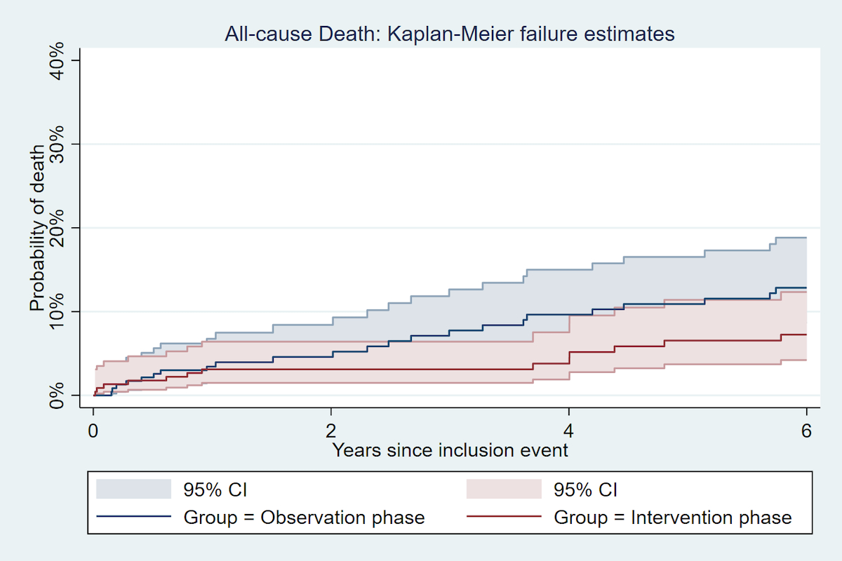Viewport: 842px width, 561px height.
Task: Click the x-axis tick label 2
Action: pyautogui.click(x=331, y=429)
